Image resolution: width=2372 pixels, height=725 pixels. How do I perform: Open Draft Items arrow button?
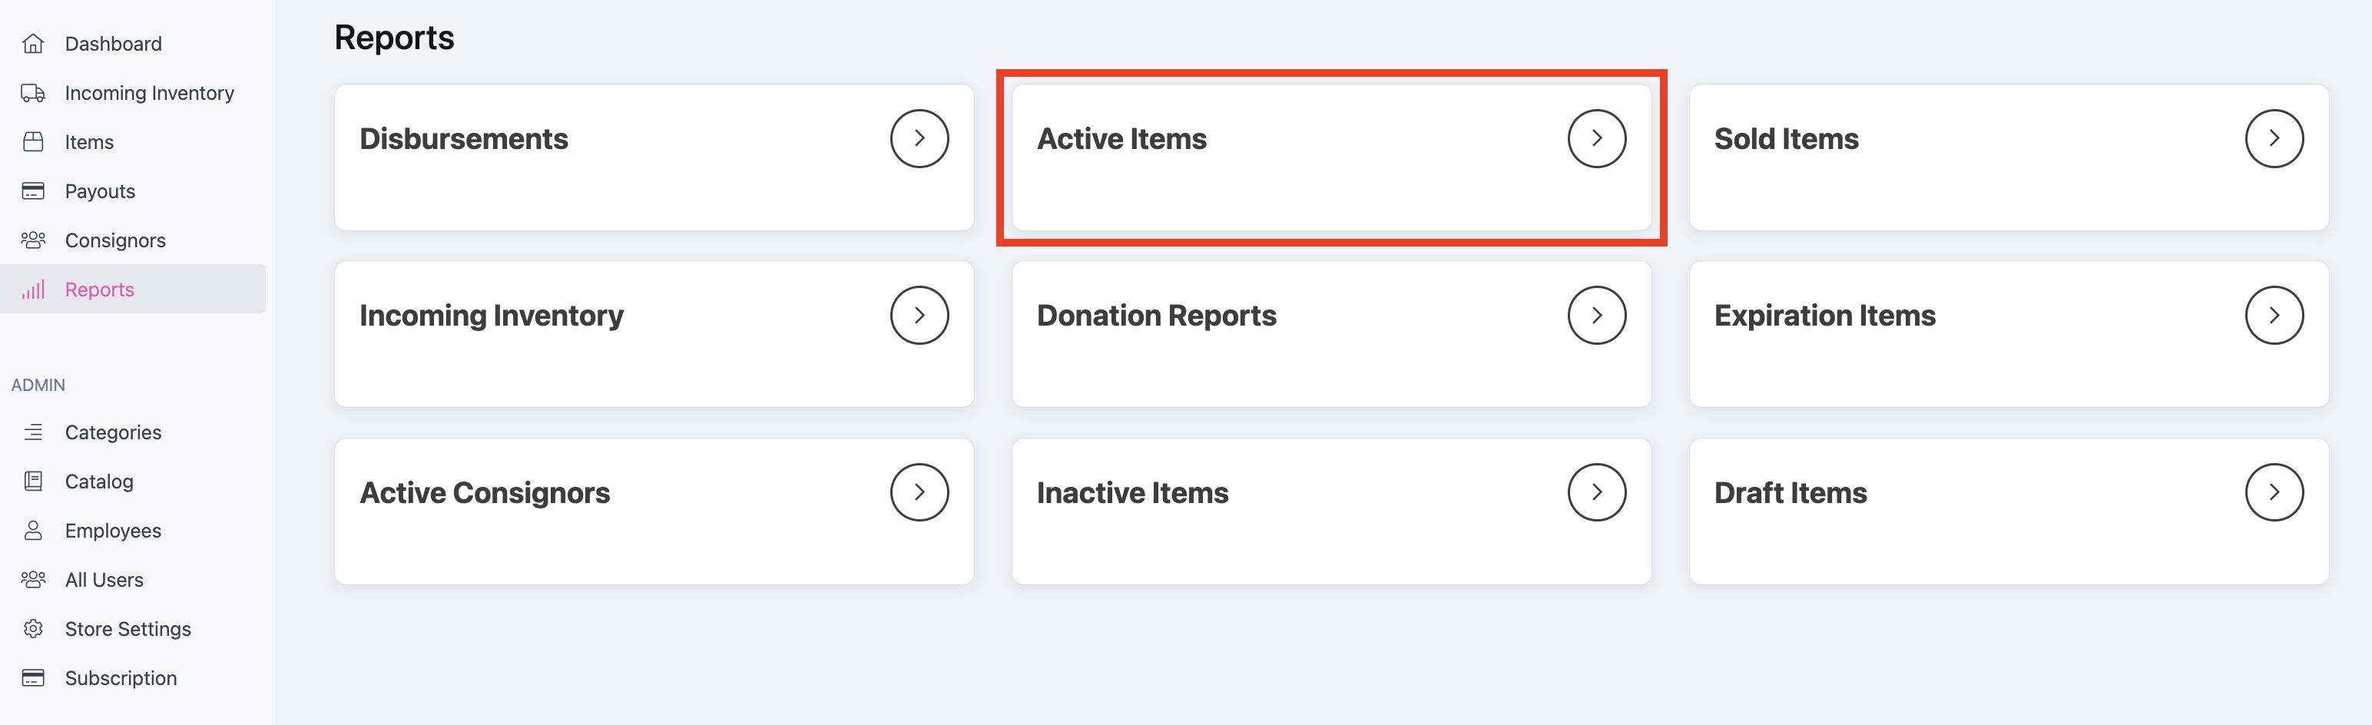click(2274, 492)
